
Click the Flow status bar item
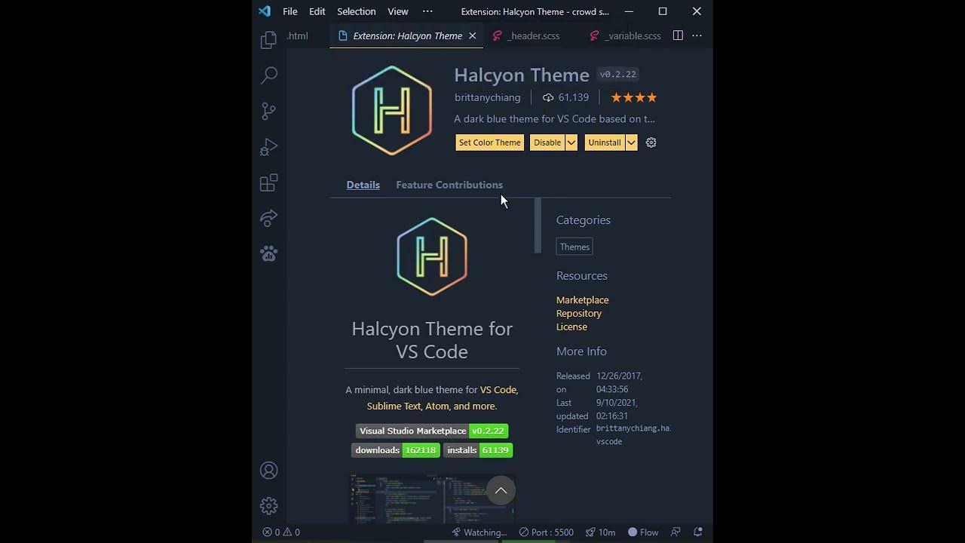tap(643, 532)
